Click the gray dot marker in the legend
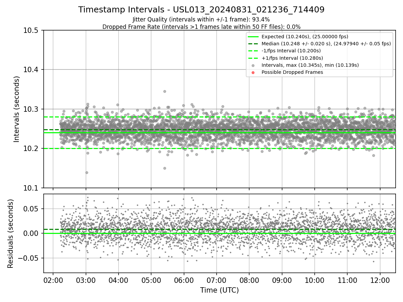The width and height of the screenshot is (403, 302). coord(253,65)
